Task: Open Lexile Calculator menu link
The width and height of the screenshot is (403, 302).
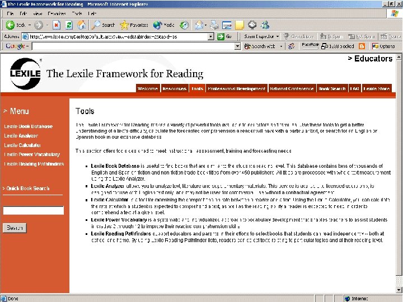Action: pyautogui.click(x=22, y=145)
